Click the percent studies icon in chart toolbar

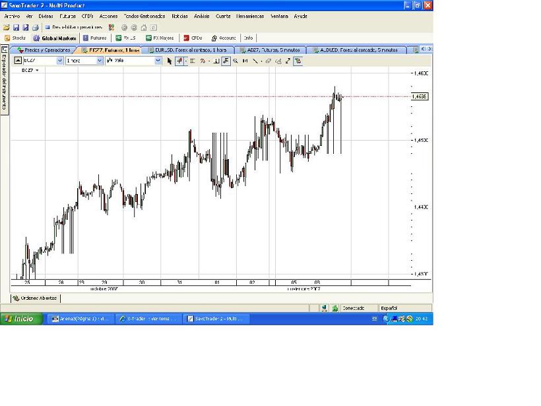203,61
